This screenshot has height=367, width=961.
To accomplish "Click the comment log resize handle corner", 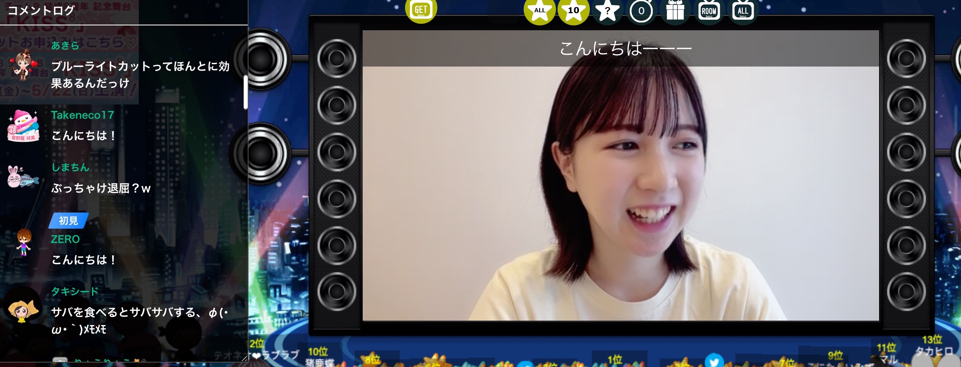I will [244, 359].
